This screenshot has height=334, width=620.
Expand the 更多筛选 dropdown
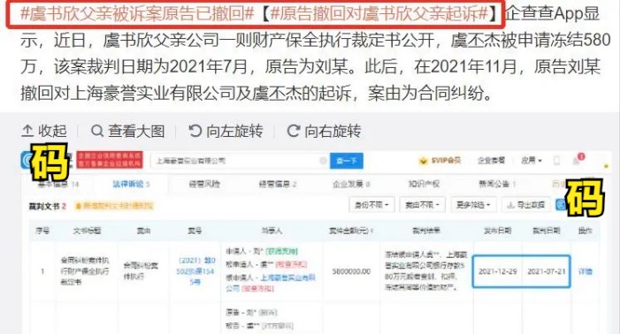click(x=473, y=205)
